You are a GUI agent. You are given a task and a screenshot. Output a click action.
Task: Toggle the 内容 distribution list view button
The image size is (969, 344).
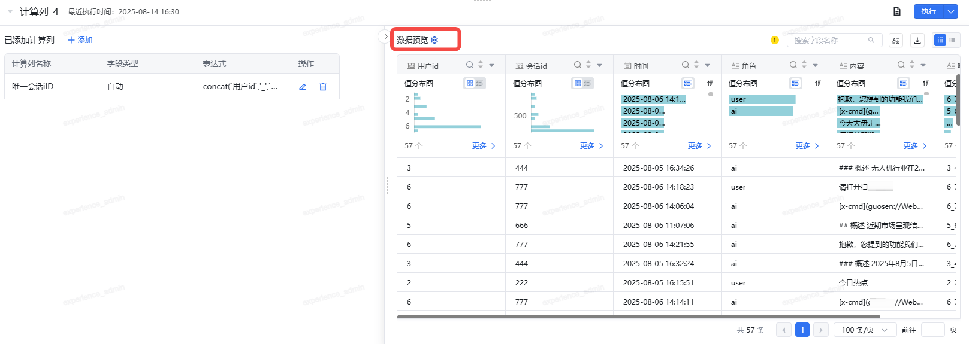tap(904, 83)
